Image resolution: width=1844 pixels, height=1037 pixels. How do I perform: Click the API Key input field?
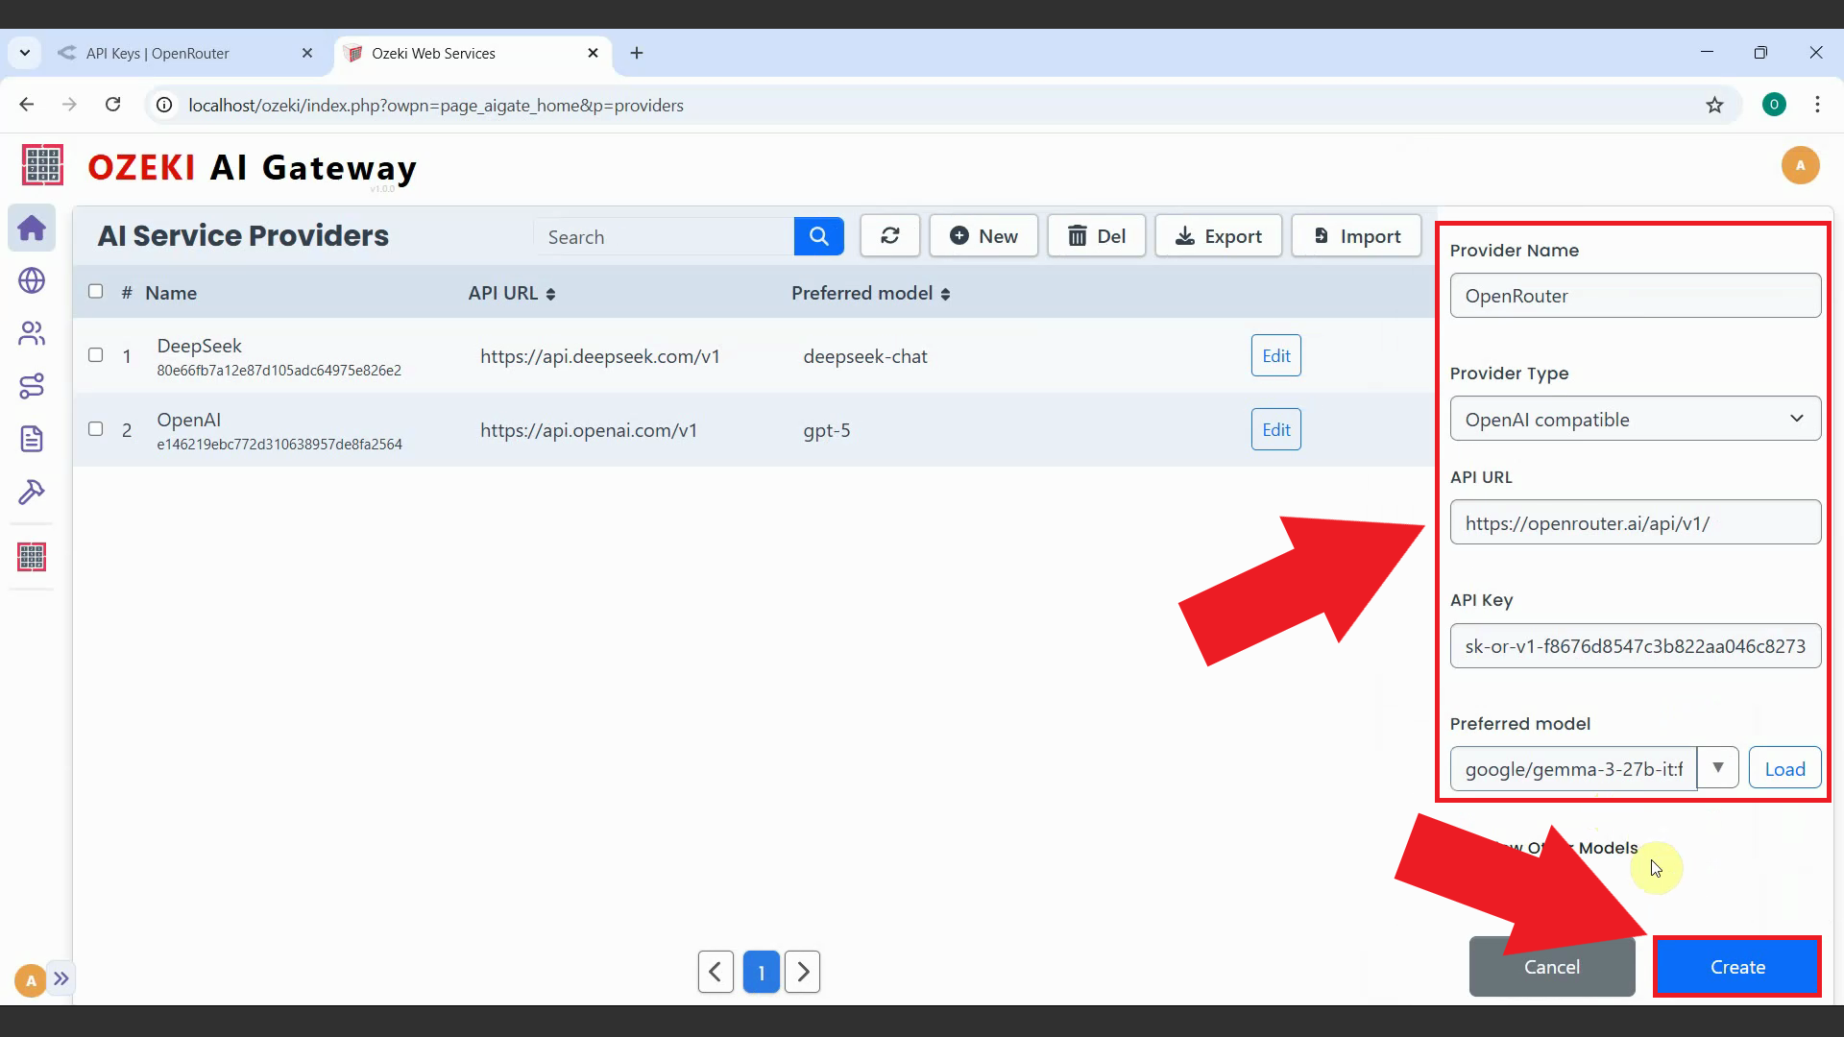point(1635,646)
